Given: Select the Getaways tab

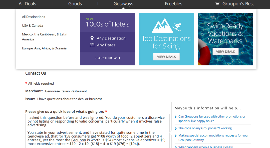Looking at the screenshot, I should coord(123,4).
